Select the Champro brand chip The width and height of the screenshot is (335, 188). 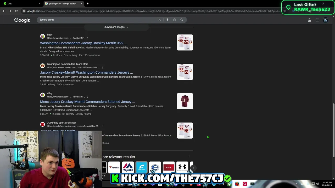[141, 168]
